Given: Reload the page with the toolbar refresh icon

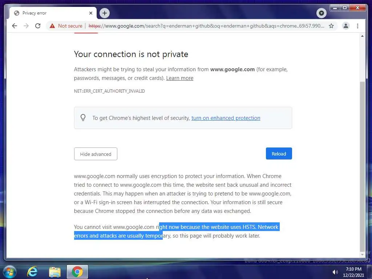Looking at the screenshot, I should click(38, 26).
